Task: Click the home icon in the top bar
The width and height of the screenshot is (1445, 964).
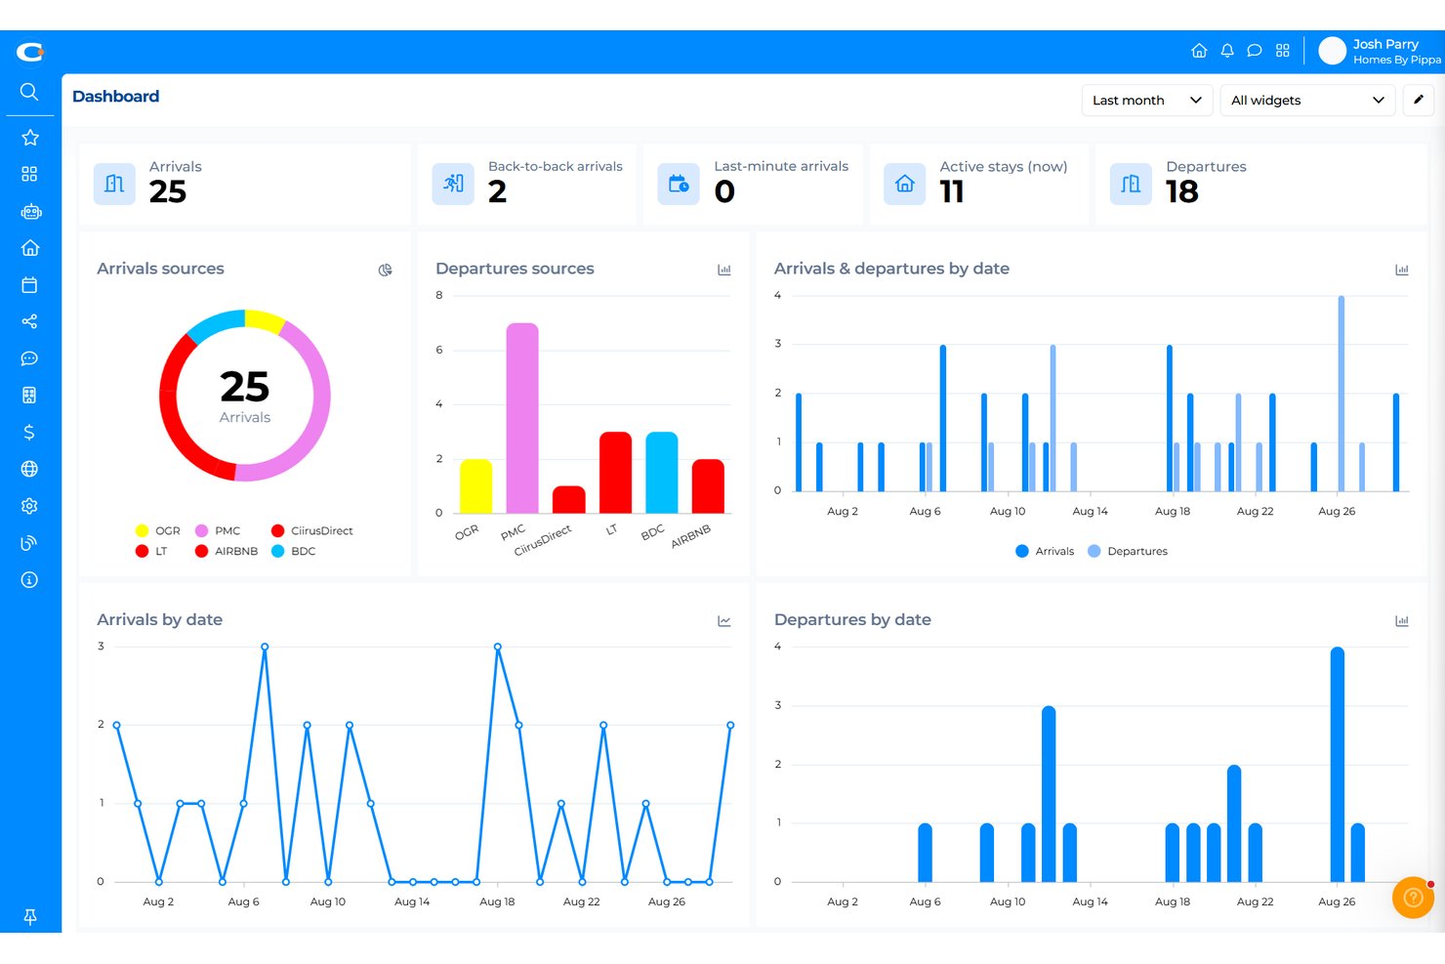Action: pos(1199,51)
